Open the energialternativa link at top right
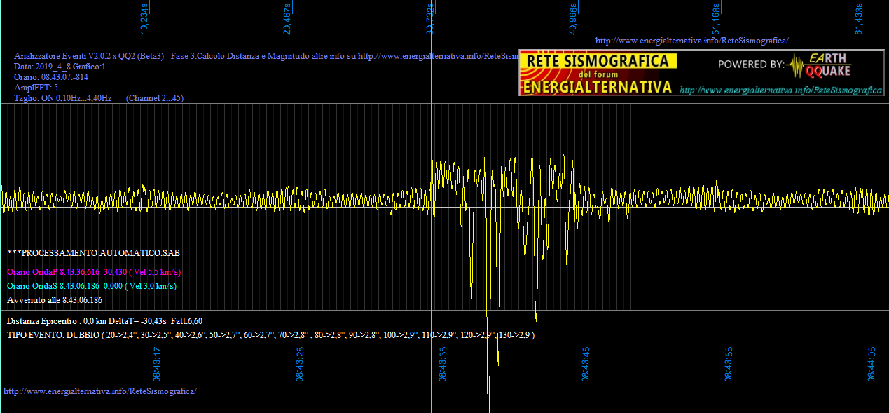889x413 pixels. click(691, 41)
